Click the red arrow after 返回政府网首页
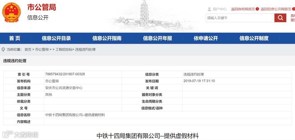Viewport: 295px width, 140px height. point(257,9)
